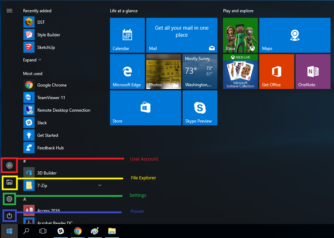Click the '#' letter group header
The height and width of the screenshot is (238, 334).
24,161
